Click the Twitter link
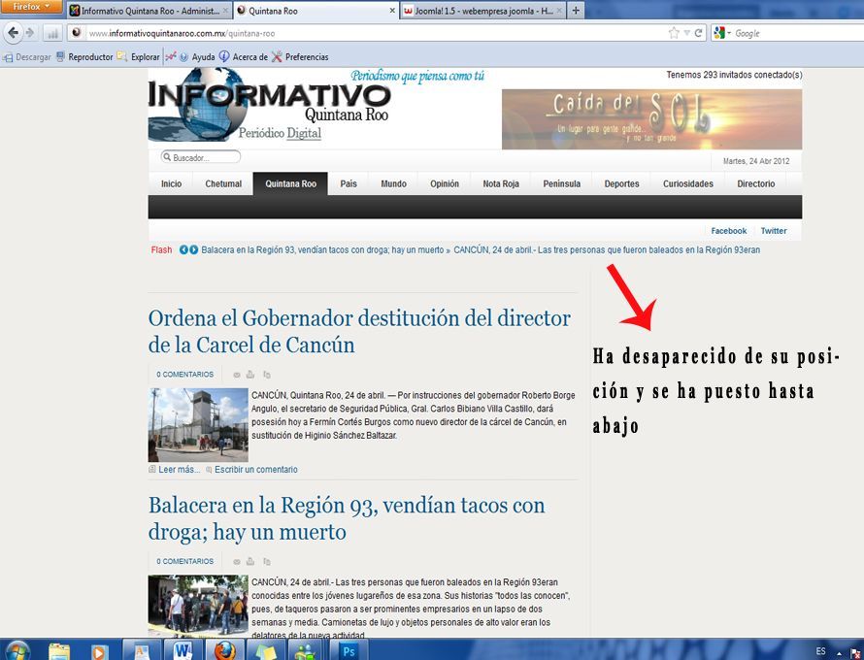Viewport: 864px width, 660px height. [774, 231]
